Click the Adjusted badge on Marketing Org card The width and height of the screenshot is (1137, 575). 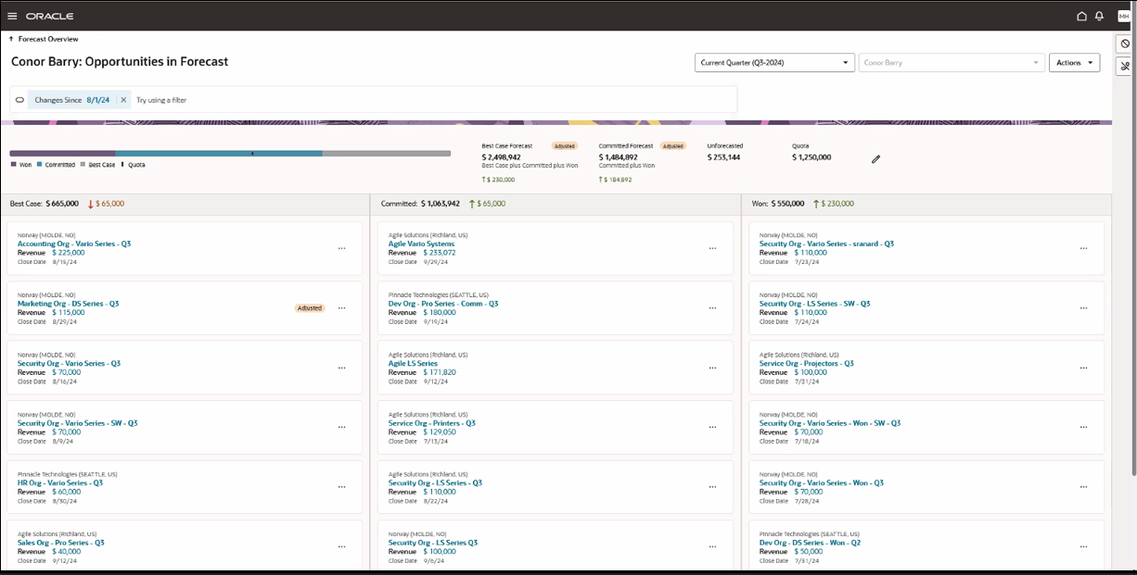[x=311, y=308]
